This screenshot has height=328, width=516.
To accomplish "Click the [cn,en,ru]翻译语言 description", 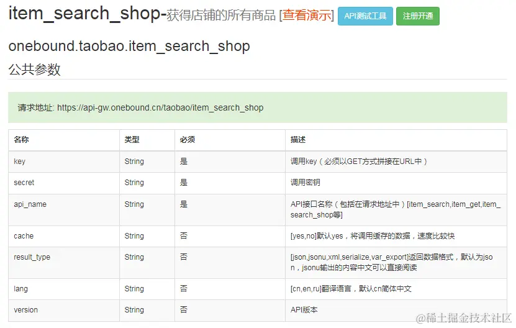I will (x=351, y=289).
